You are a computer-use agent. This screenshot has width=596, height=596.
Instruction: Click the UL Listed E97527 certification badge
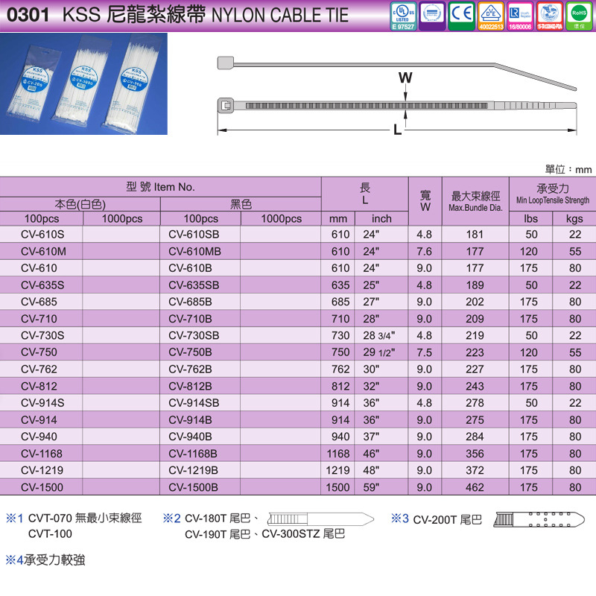click(x=403, y=16)
